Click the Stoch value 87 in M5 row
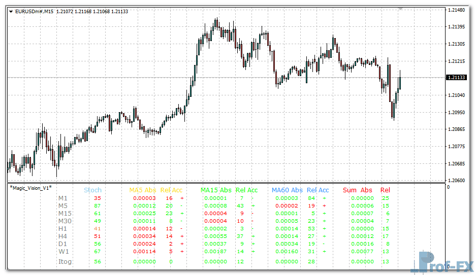 tap(98, 206)
